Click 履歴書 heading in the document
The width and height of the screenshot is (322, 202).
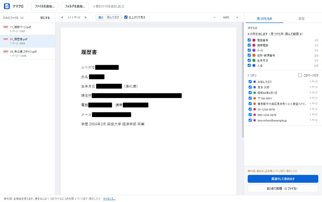click(89, 52)
